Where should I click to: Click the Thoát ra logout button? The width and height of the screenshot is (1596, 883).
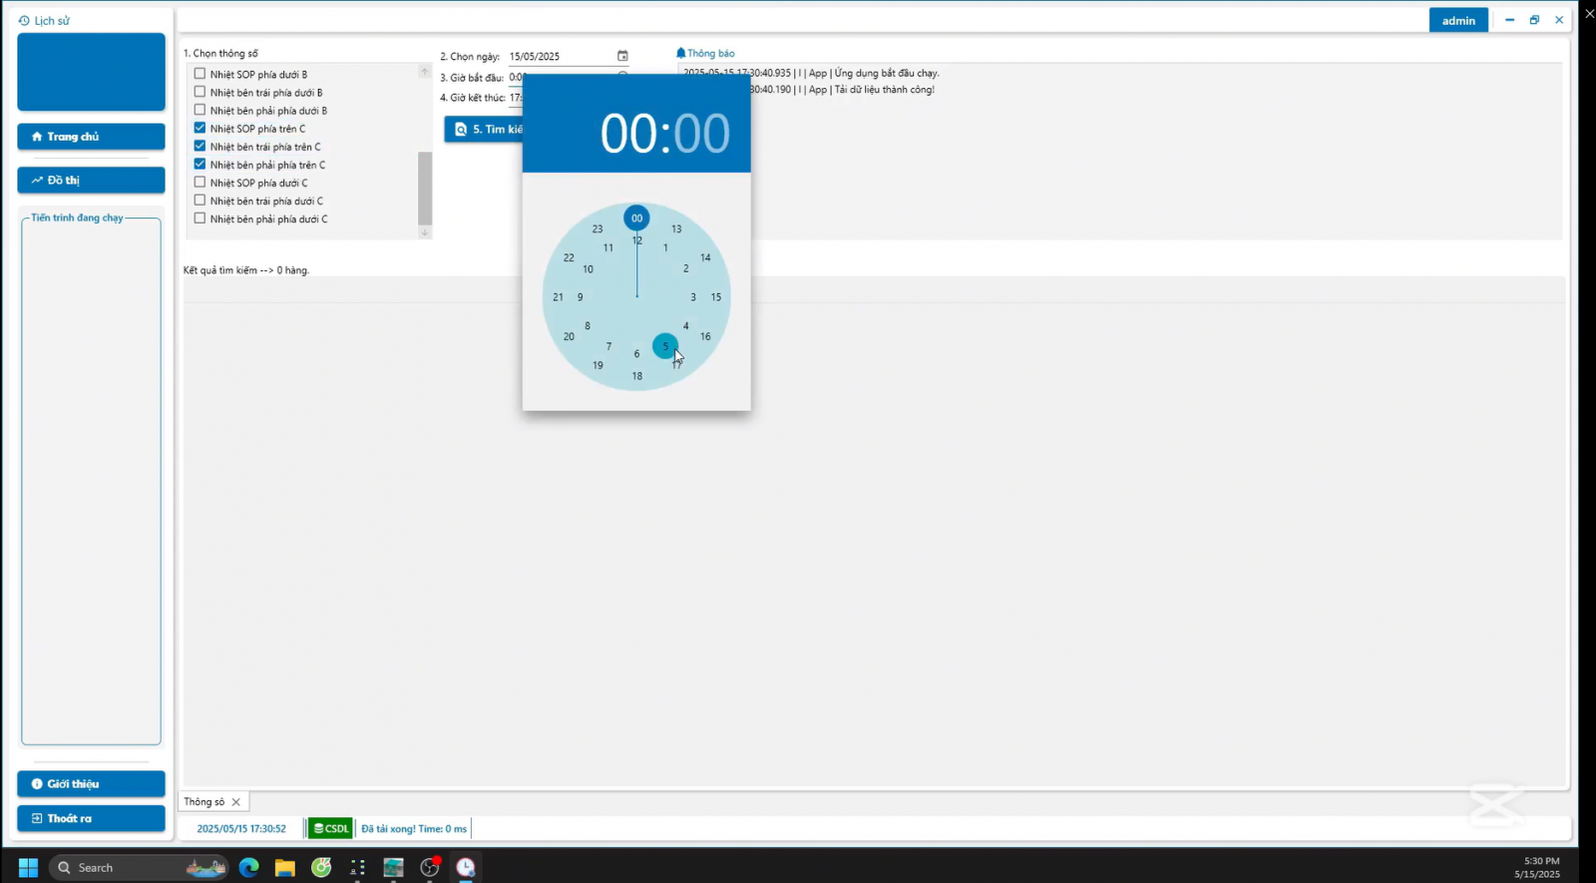[91, 818]
